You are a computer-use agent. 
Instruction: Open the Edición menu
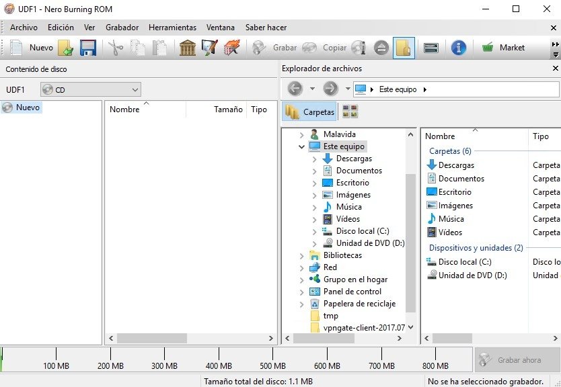click(61, 28)
